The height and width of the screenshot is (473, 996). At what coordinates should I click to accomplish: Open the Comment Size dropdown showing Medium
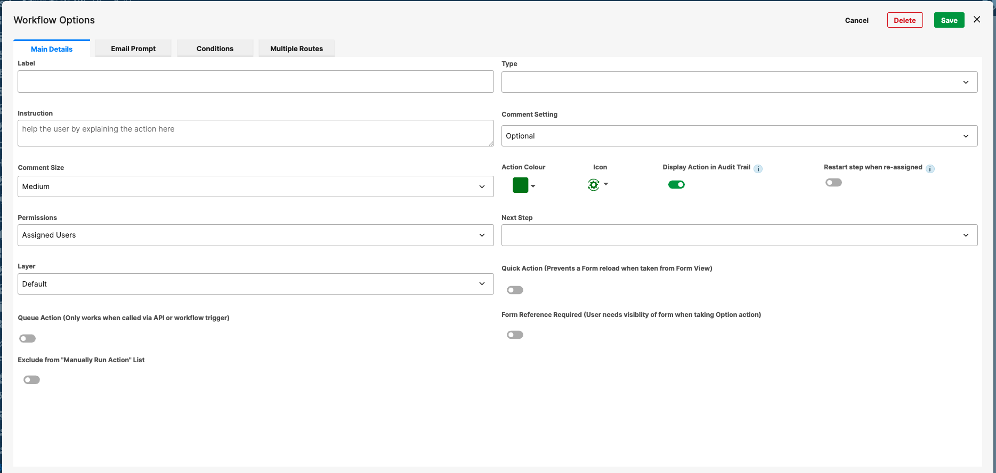[x=255, y=186]
